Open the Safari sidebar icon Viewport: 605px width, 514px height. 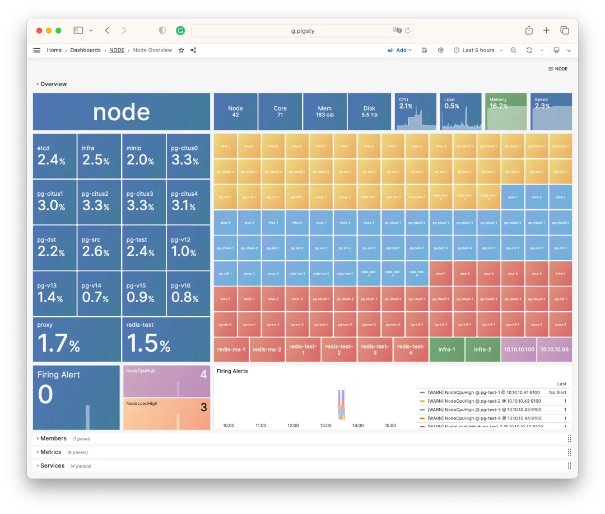pyautogui.click(x=77, y=30)
